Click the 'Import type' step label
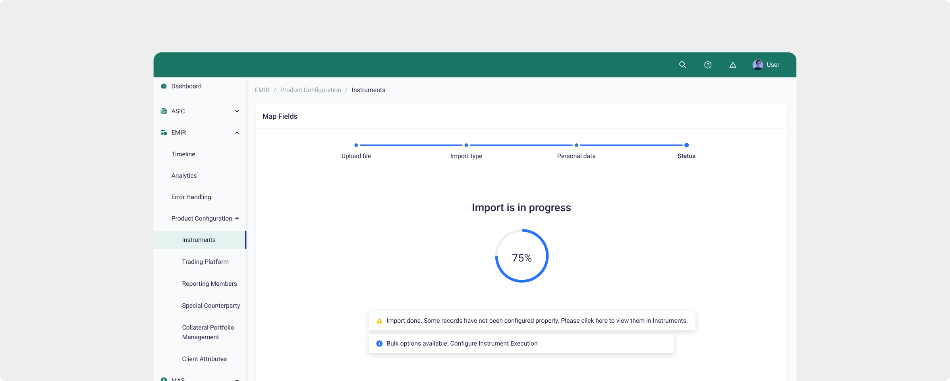The height and width of the screenshot is (381, 950). (x=466, y=156)
